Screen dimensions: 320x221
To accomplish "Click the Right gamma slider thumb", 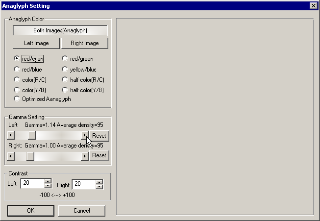I will coord(30,156).
